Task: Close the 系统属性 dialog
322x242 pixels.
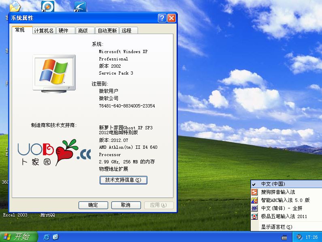Action: 171,18
